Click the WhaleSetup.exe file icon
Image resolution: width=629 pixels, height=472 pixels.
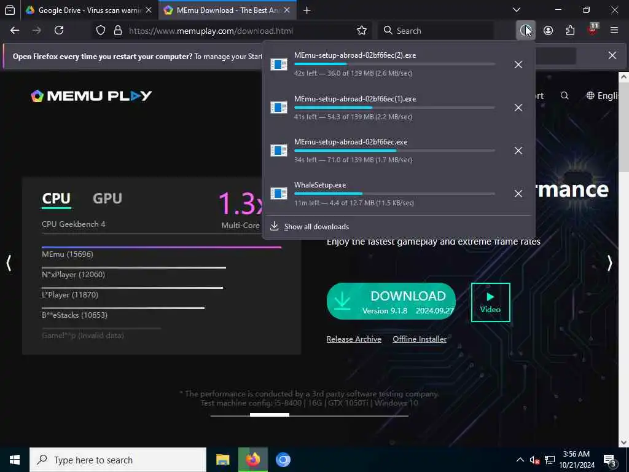click(x=279, y=193)
